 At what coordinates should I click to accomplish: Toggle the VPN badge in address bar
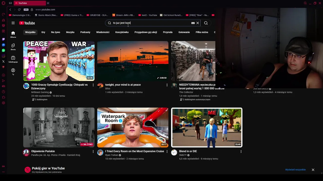[26, 10]
